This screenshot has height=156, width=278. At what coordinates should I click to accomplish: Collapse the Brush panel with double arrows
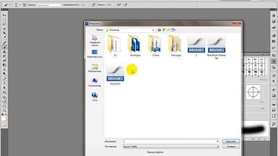[263, 54]
